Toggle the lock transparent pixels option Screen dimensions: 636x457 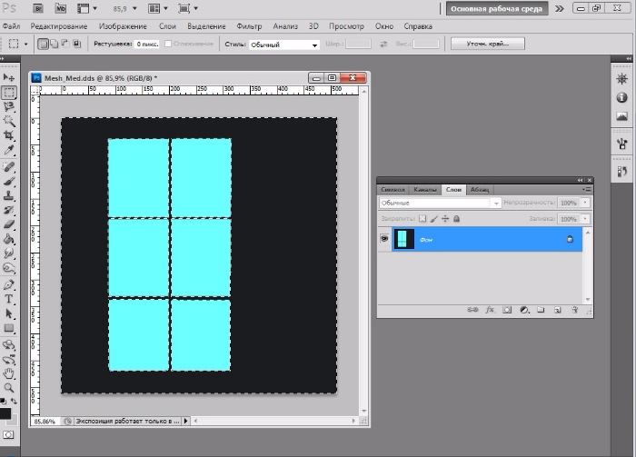pos(422,219)
